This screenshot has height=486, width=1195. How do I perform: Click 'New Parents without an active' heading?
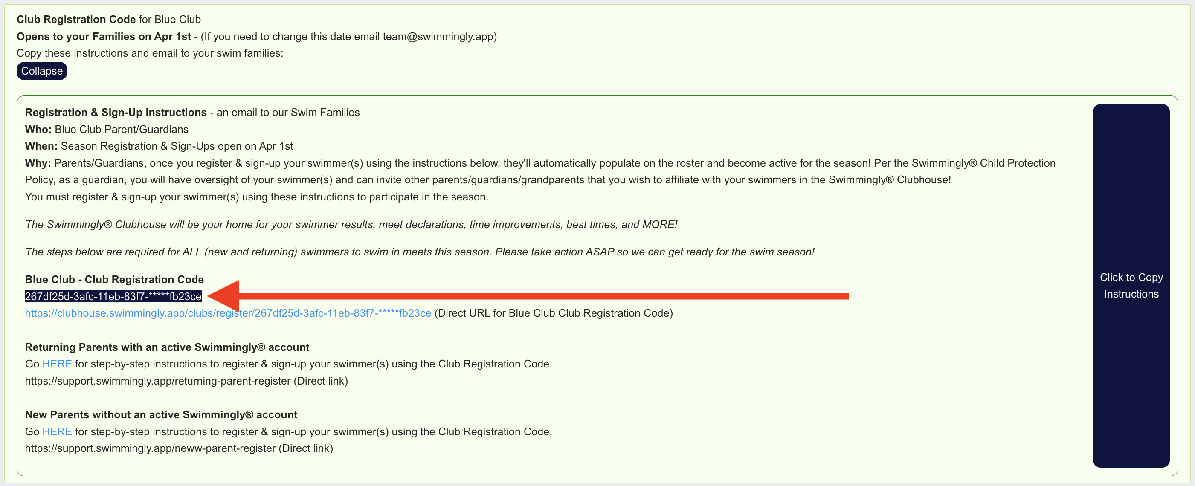(161, 414)
